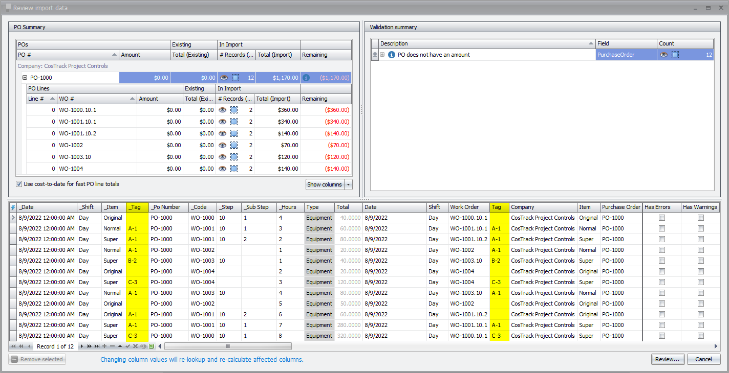Tick the Has Warnings checkbox in the first data row
729x373 pixels.
701,218
